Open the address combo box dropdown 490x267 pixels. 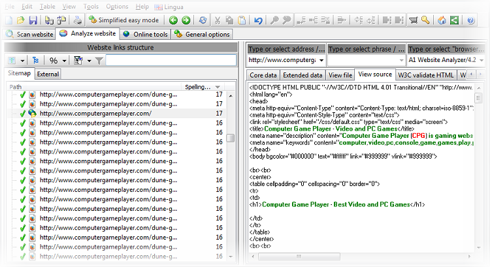[321, 60]
